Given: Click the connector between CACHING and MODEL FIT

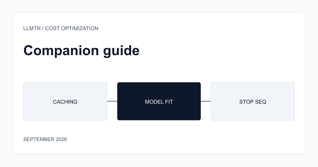Looking at the screenshot, I should click(112, 101).
